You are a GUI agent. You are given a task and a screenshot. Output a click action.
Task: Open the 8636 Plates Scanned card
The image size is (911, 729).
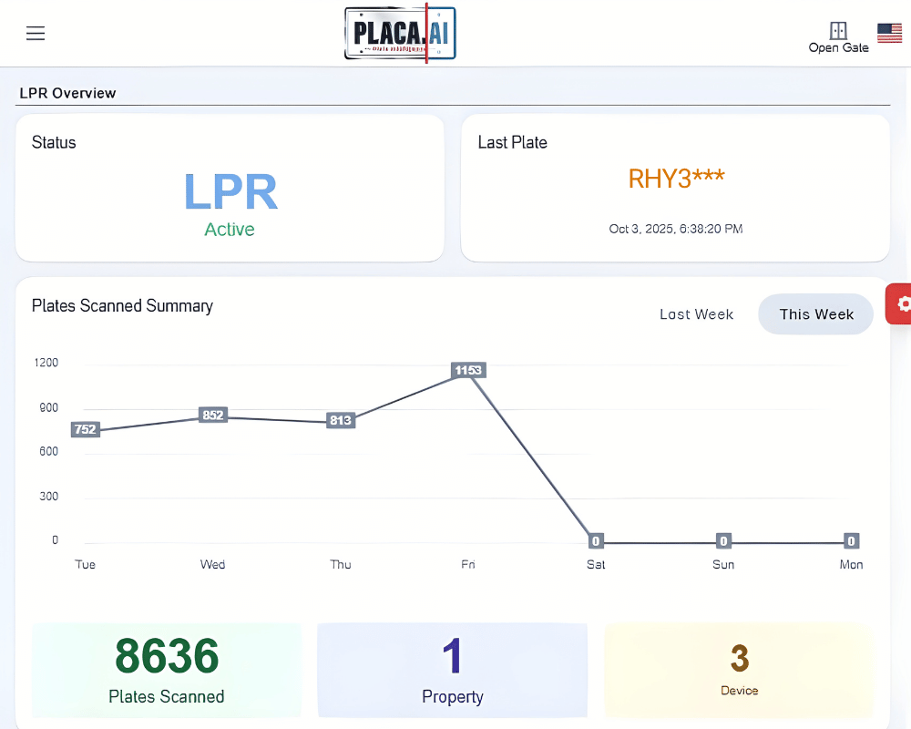pyautogui.click(x=167, y=670)
